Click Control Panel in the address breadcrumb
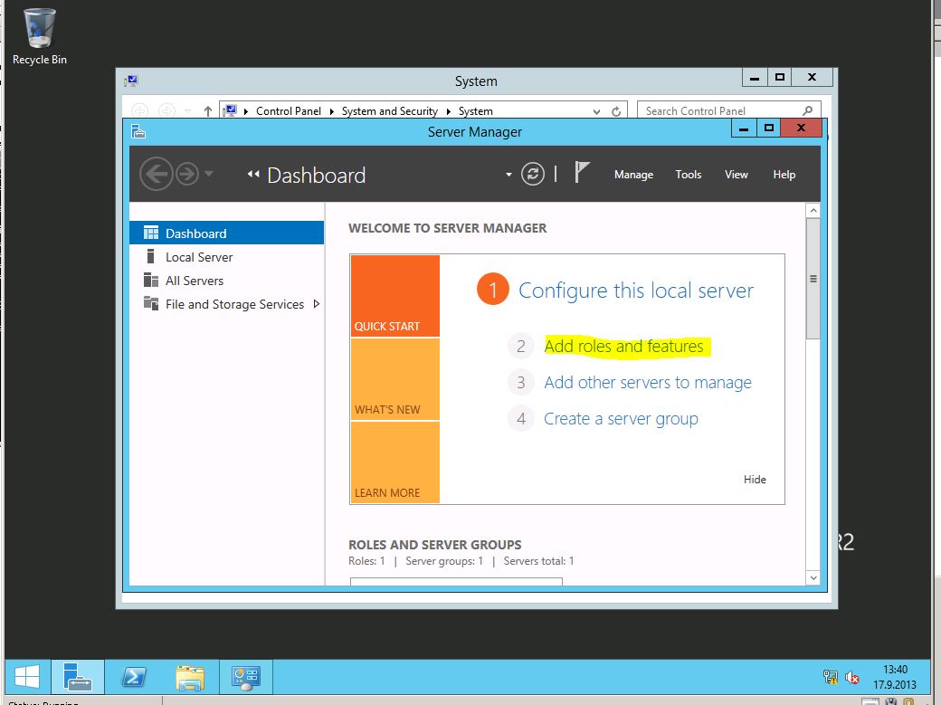Screen dimensions: 941x705 point(288,111)
